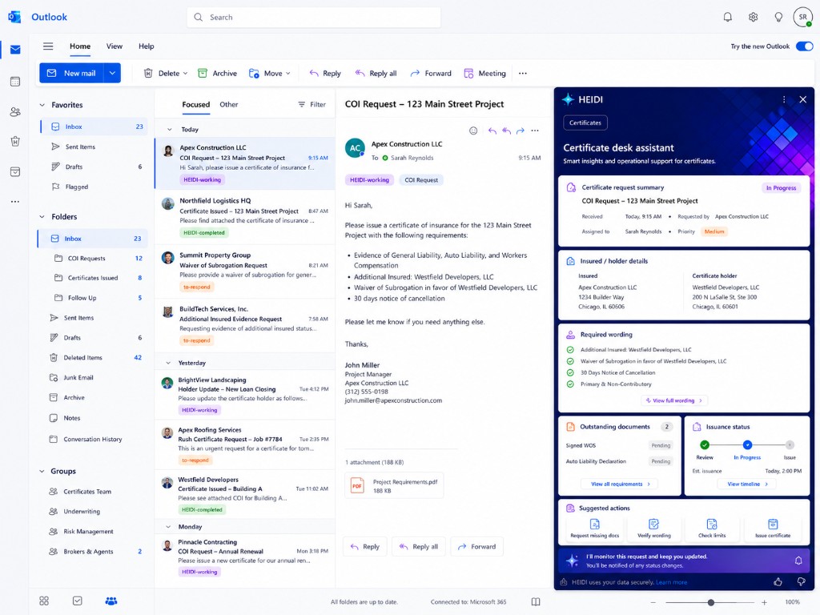Screen dimensions: 820x615
Task: Open Project Requirements.pdf attachment
Action: pos(394,486)
